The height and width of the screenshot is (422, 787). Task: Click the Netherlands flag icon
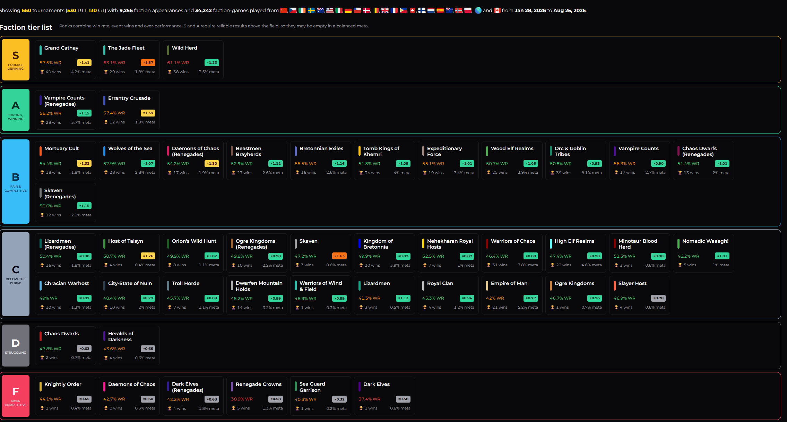[431, 10]
